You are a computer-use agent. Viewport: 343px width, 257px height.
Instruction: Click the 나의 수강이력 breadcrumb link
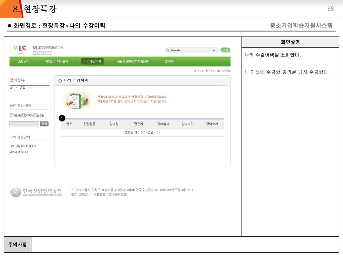click(x=222, y=71)
